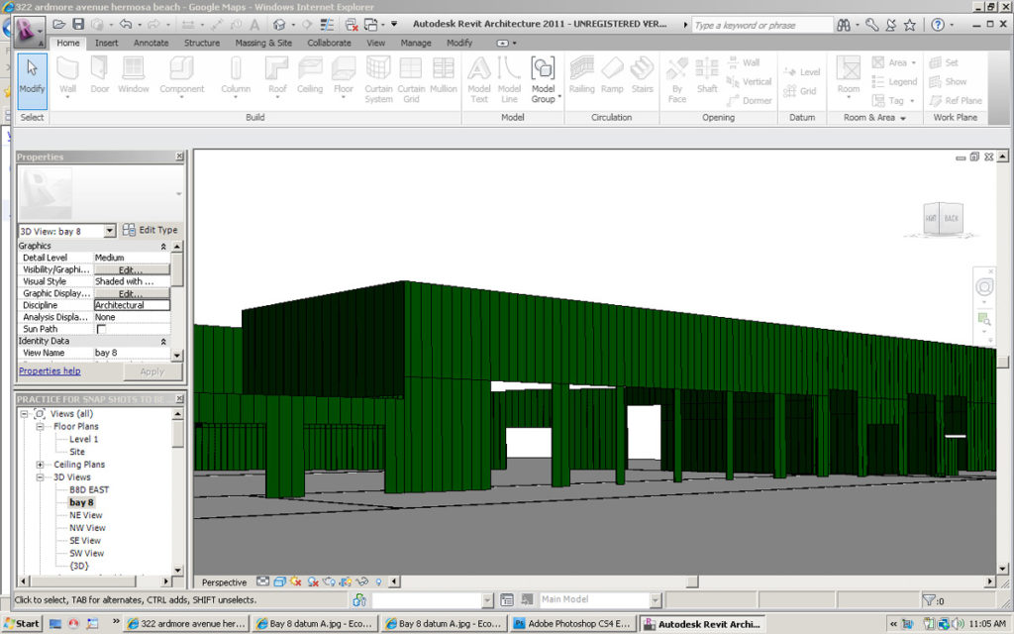
Task: Click the Steering Wheel icon on navigation bar
Action: tap(983, 287)
